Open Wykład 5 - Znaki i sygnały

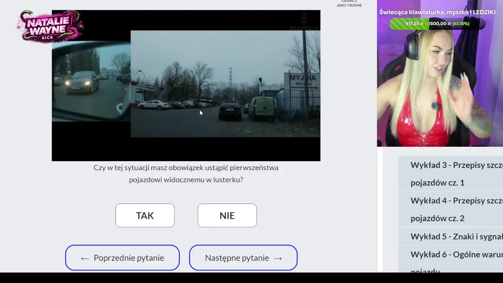(x=451, y=236)
